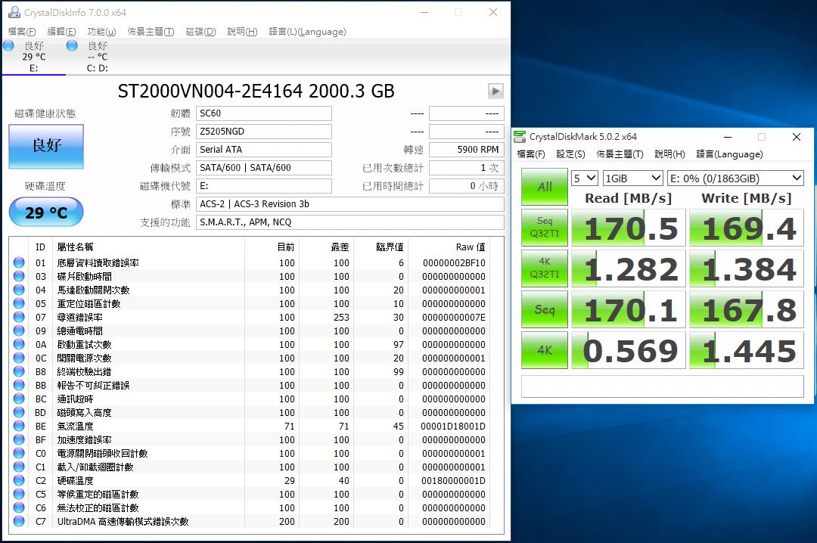Open the 功能(u) menu in CrystalDiskInfo
Image resolution: width=817 pixels, height=543 pixels.
[101, 32]
